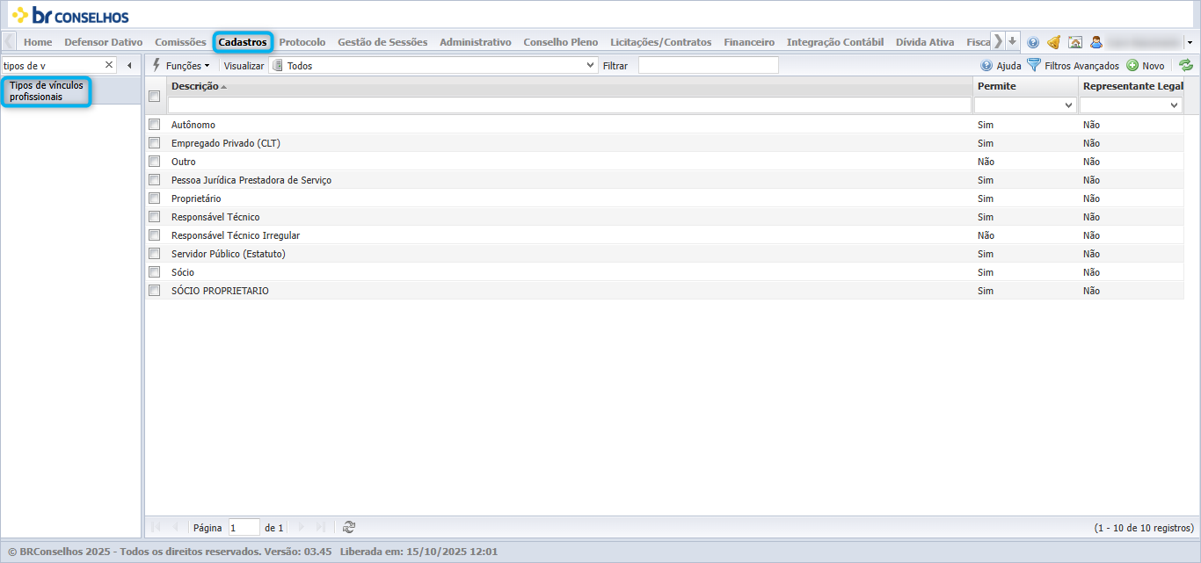Collapse the side panel with the left arrow
Screen dimensions: 1201x563
click(129, 65)
